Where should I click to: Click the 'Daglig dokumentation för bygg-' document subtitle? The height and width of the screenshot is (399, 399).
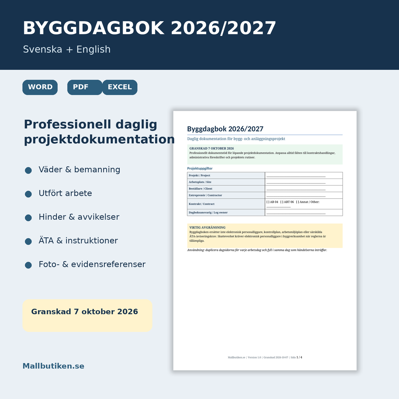tap(236, 139)
